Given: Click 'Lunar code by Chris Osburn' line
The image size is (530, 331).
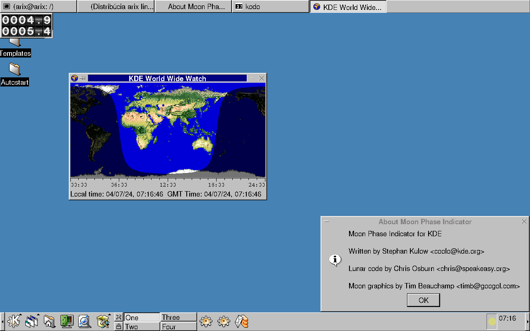Looking at the screenshot, I should (429, 269).
